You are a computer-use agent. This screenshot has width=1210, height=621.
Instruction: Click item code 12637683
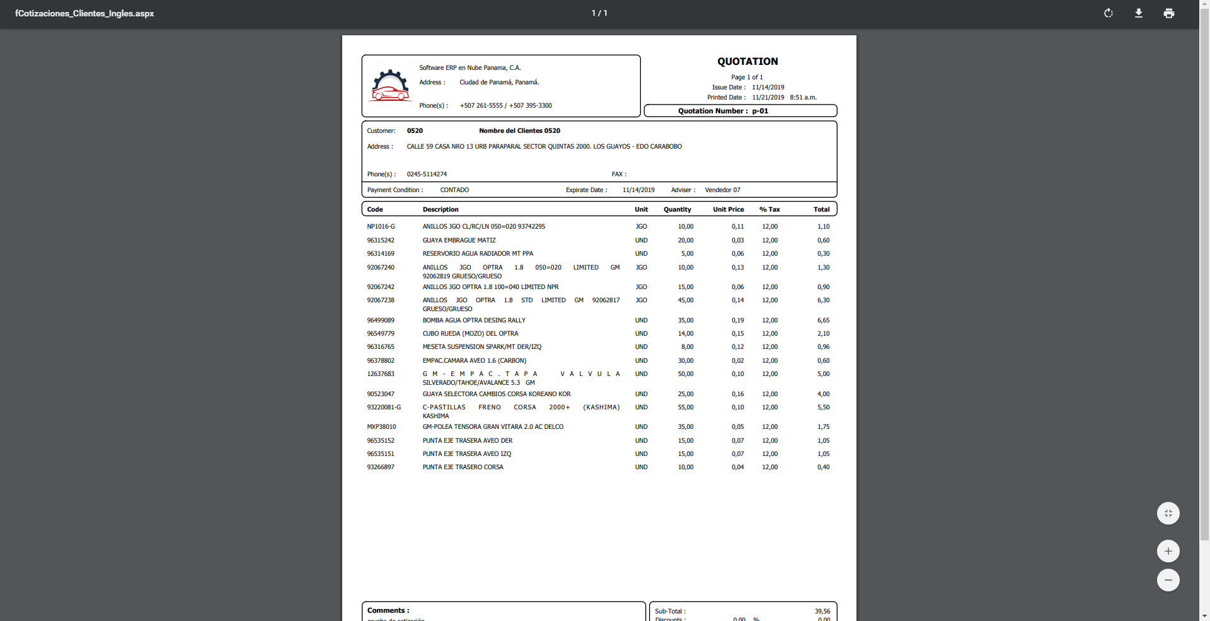click(381, 373)
